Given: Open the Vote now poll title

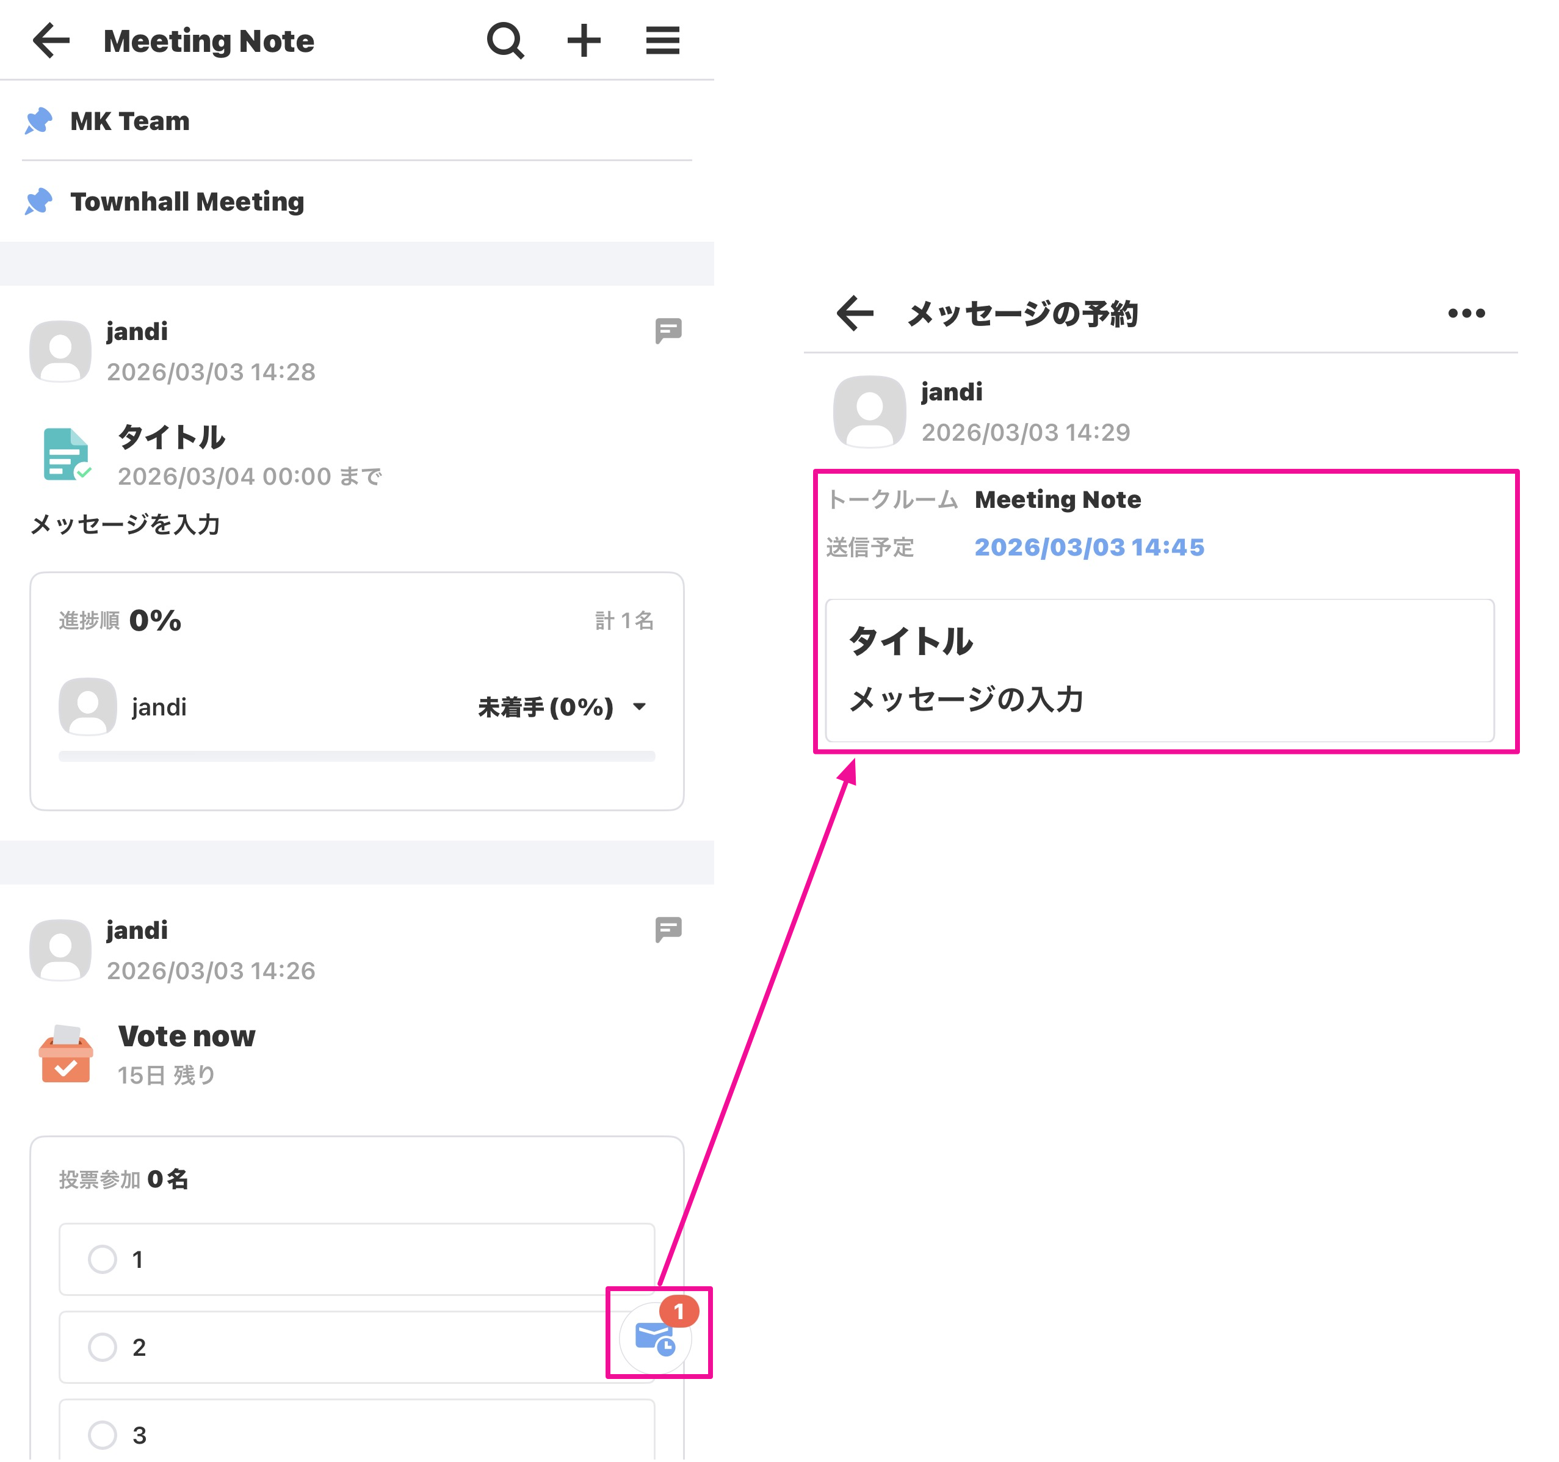Looking at the screenshot, I should [187, 1036].
